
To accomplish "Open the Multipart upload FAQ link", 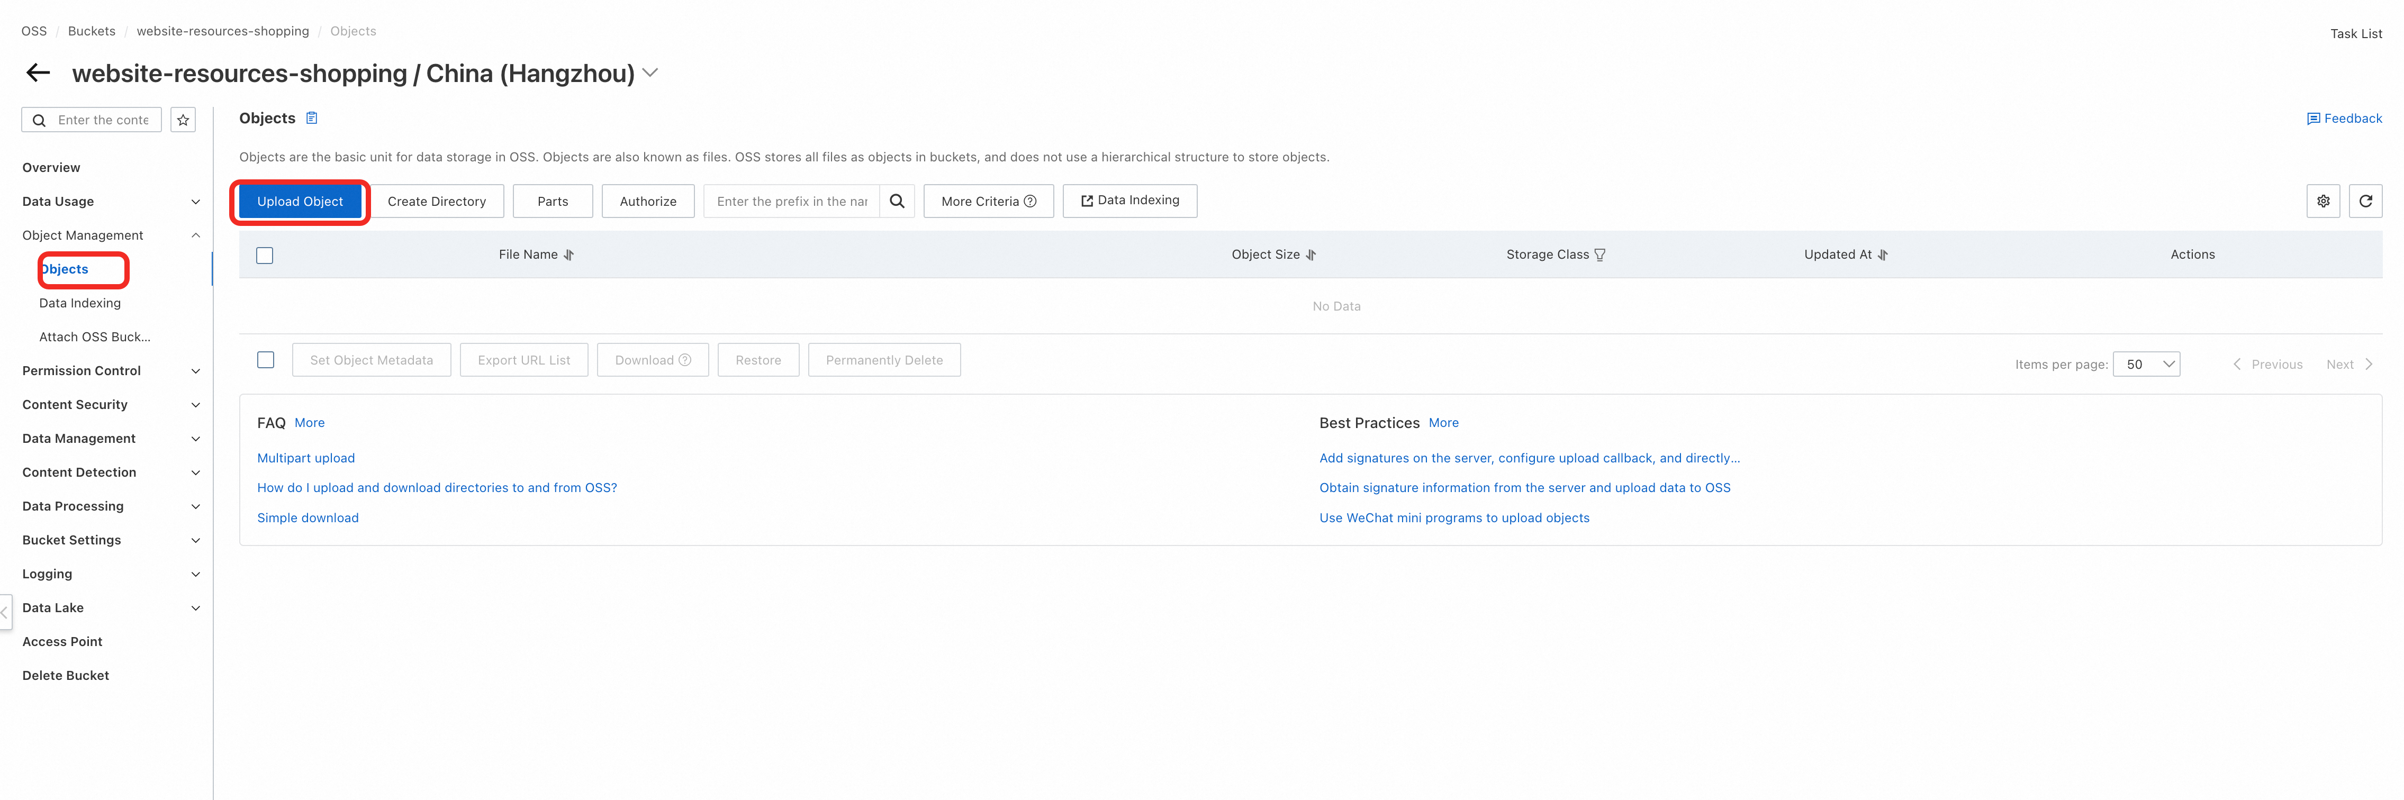I will 306,458.
